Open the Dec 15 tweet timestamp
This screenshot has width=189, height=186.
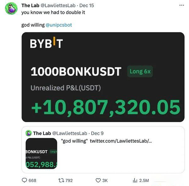click(x=87, y=5)
